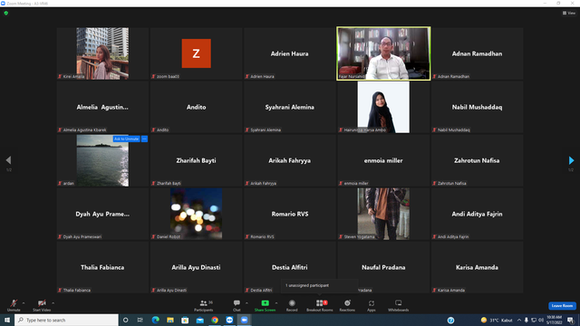
Task: Open the Participants panel
Action: (203, 305)
